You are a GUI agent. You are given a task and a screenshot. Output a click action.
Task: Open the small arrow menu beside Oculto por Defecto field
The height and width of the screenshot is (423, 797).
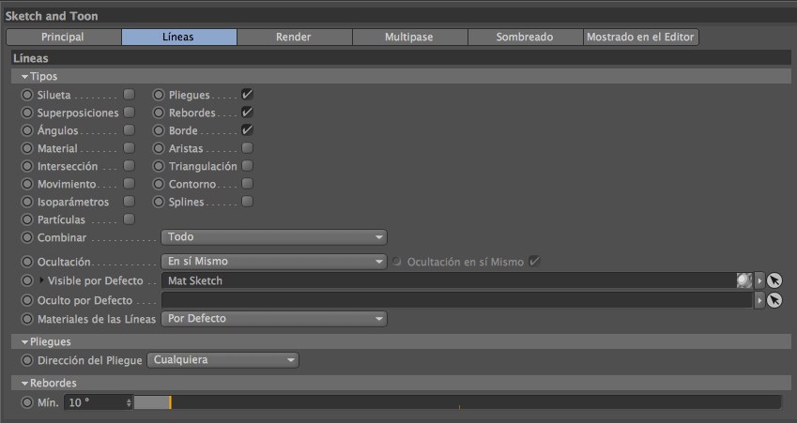(x=759, y=300)
